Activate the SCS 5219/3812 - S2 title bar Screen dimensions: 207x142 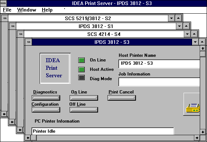(x=88, y=18)
